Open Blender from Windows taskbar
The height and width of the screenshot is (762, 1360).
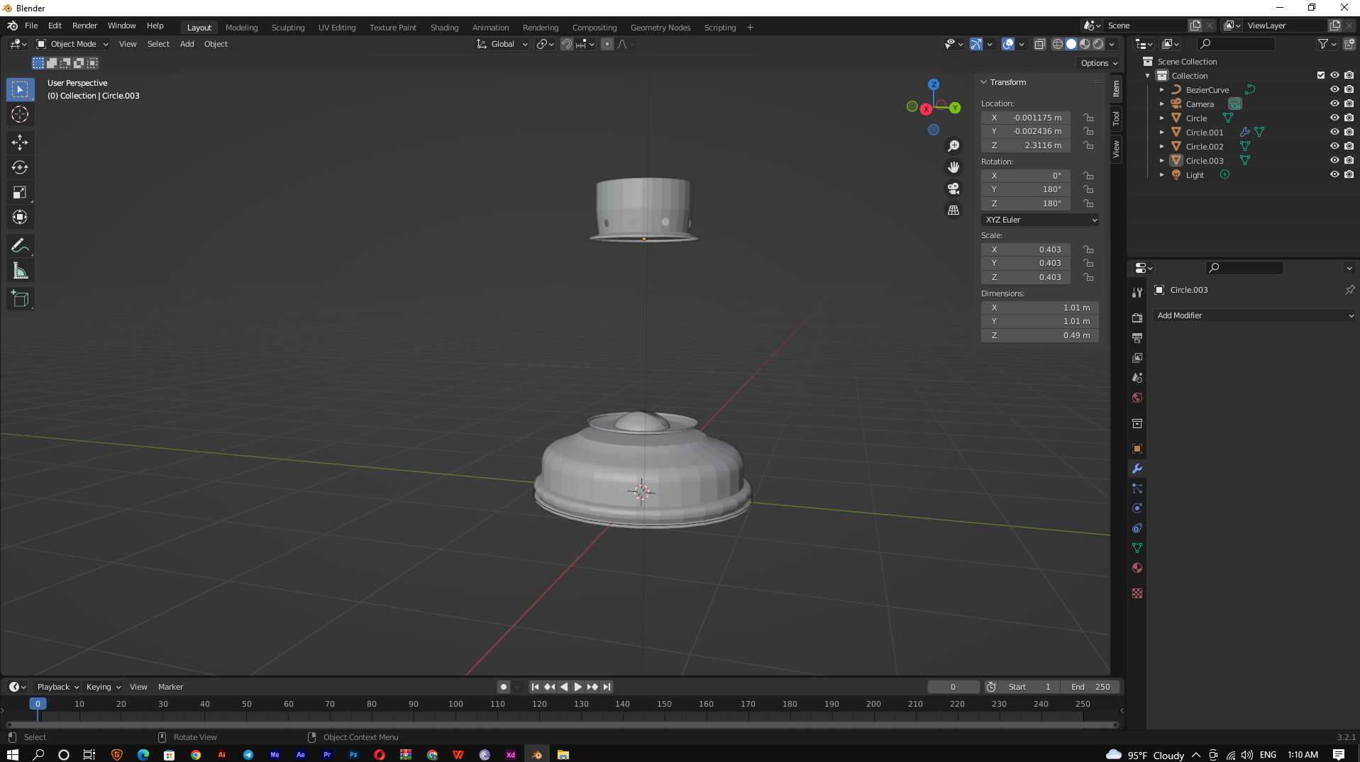tap(537, 754)
